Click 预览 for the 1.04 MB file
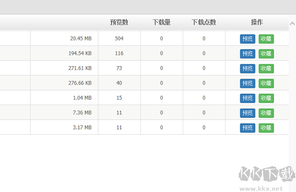 pyautogui.click(x=248, y=98)
